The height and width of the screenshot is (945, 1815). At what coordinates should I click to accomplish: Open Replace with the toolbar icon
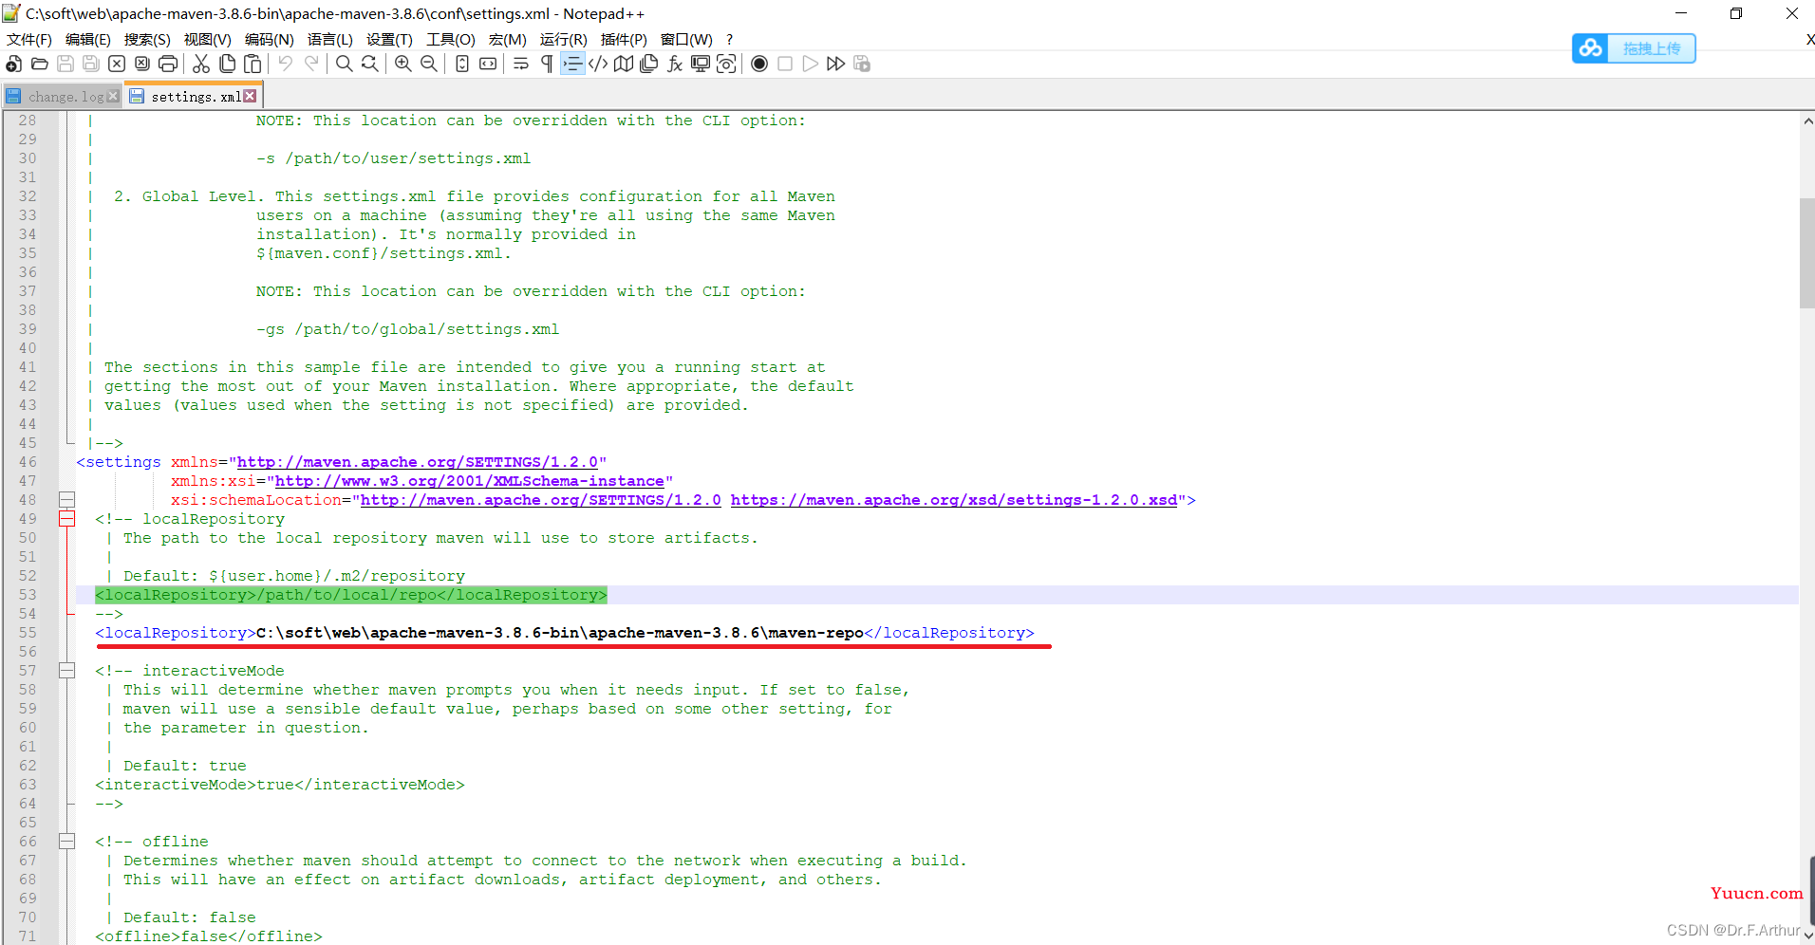370,64
